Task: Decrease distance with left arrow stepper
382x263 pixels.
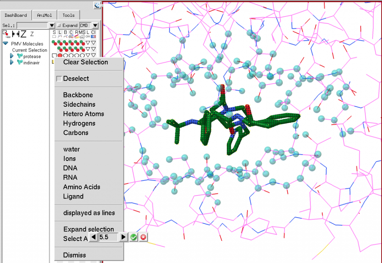Action: (94, 237)
